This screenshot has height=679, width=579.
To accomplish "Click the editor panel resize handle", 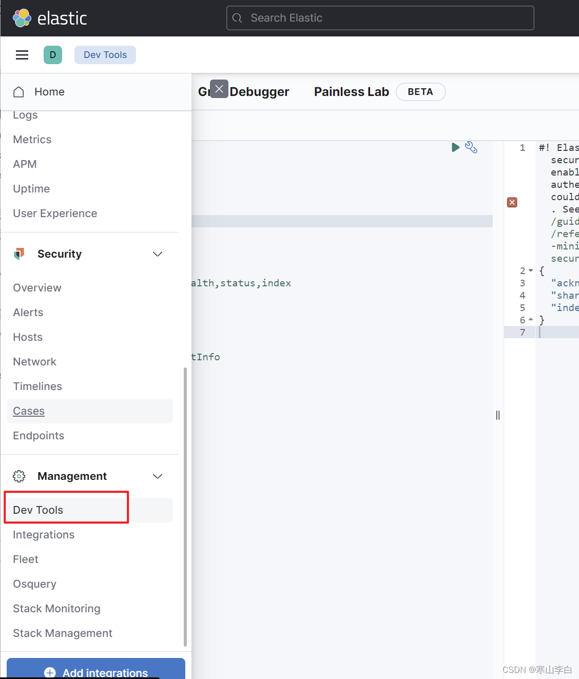I will pyautogui.click(x=498, y=415).
